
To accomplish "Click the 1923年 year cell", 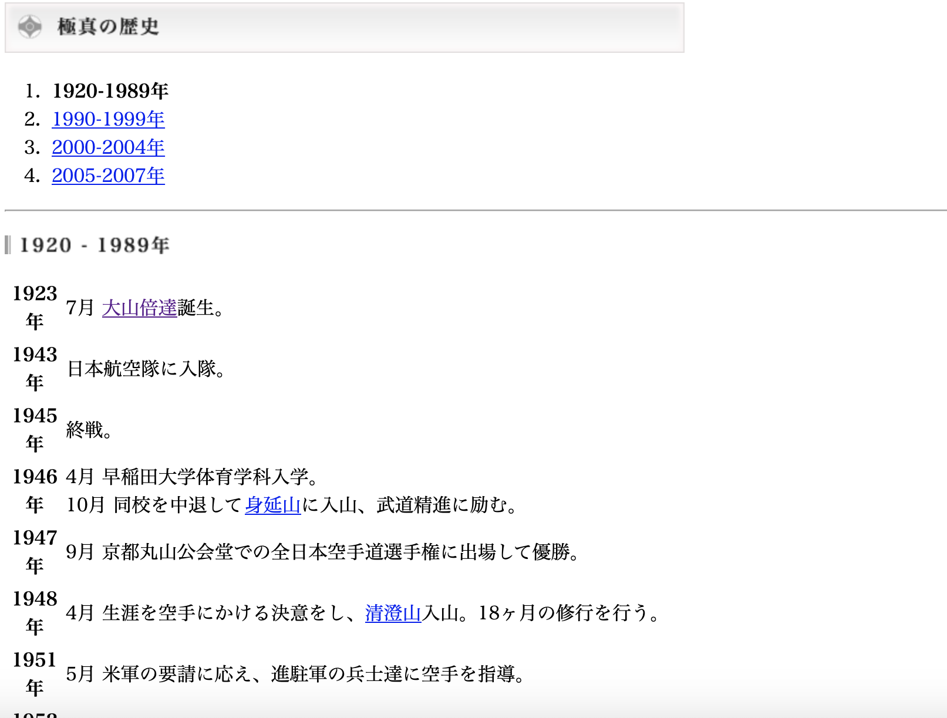I will pyautogui.click(x=35, y=308).
